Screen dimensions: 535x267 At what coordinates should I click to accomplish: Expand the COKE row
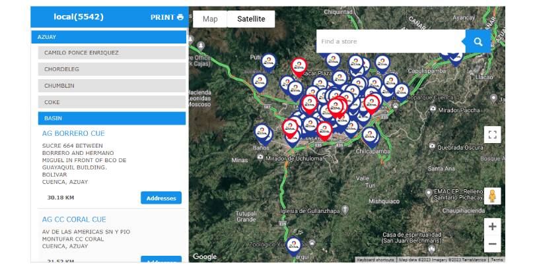click(x=112, y=102)
